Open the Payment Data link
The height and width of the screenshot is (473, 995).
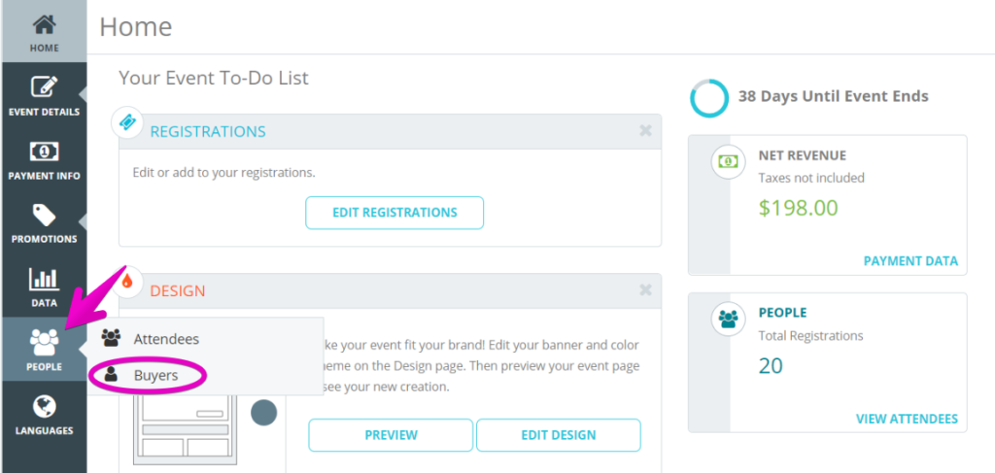pos(910,261)
